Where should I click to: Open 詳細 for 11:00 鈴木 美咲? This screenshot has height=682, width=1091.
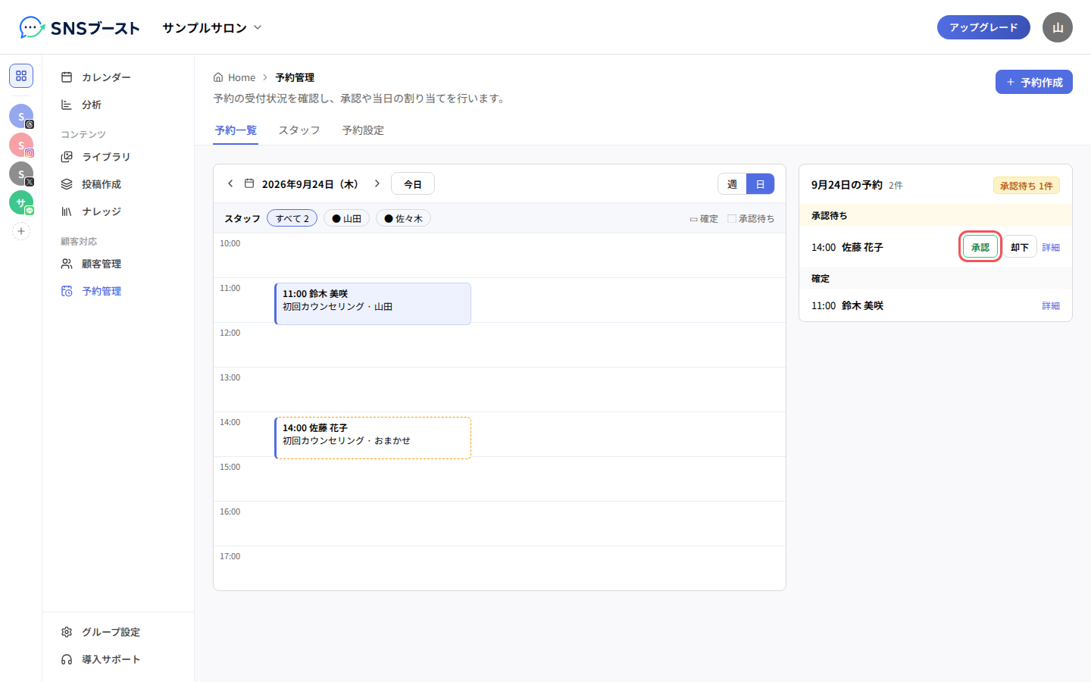coord(1051,306)
